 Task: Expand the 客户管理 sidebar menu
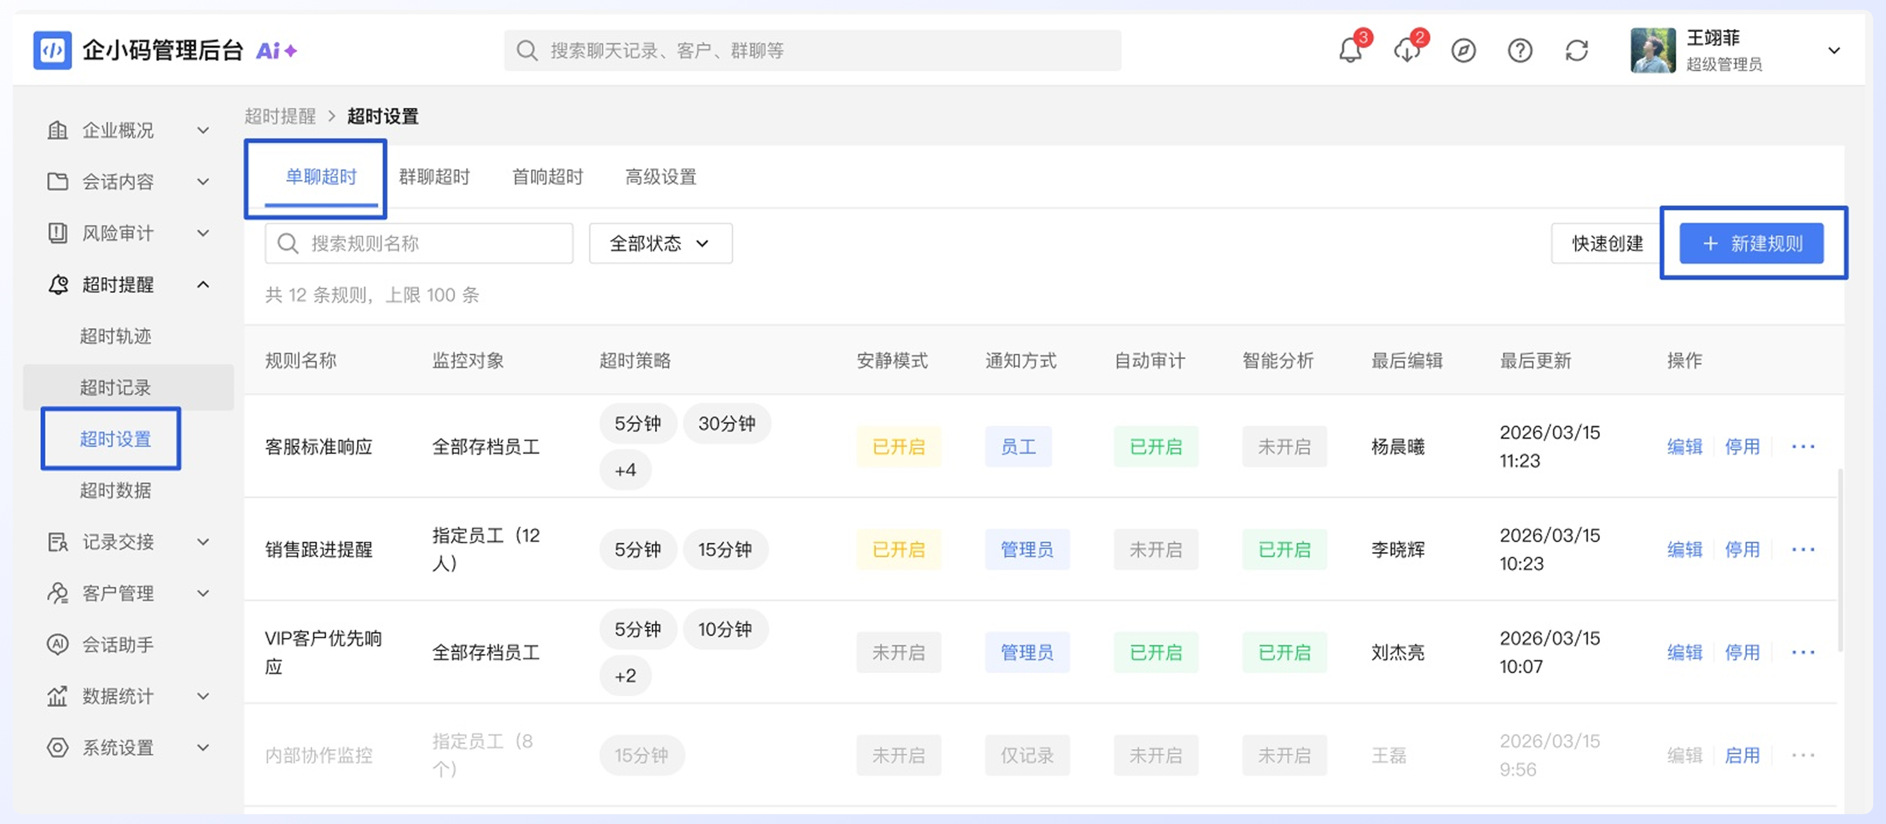(x=129, y=593)
